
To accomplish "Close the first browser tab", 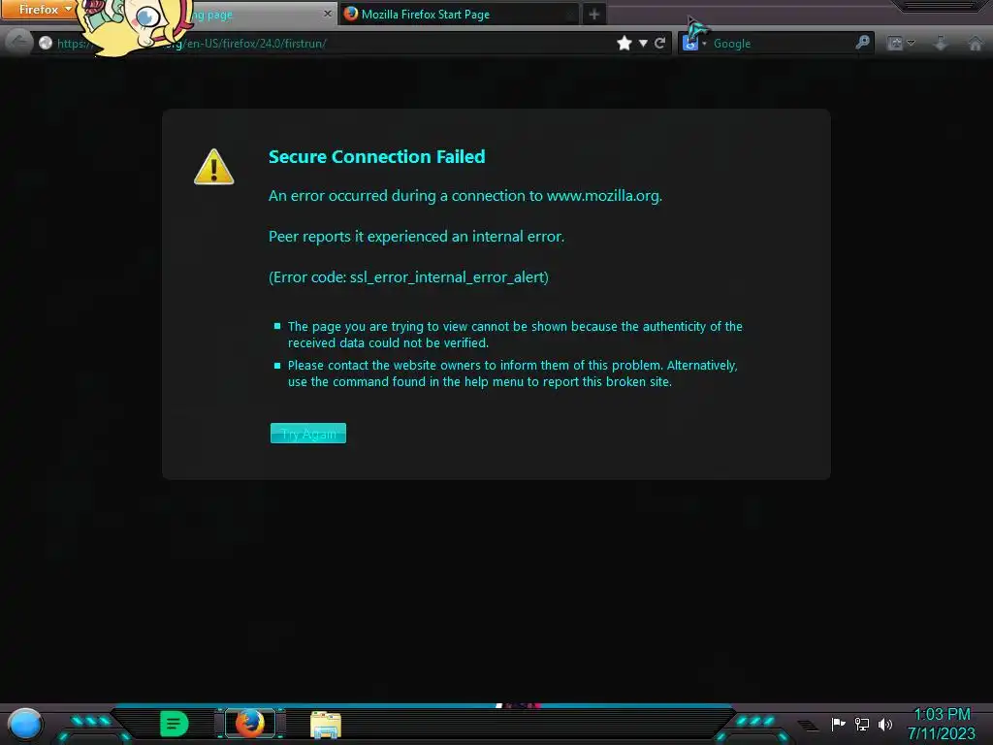I will pyautogui.click(x=328, y=14).
